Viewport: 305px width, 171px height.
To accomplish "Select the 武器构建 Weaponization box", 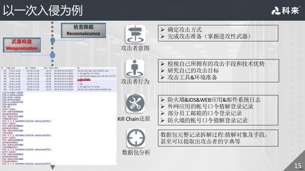I will pyautogui.click(x=22, y=45).
